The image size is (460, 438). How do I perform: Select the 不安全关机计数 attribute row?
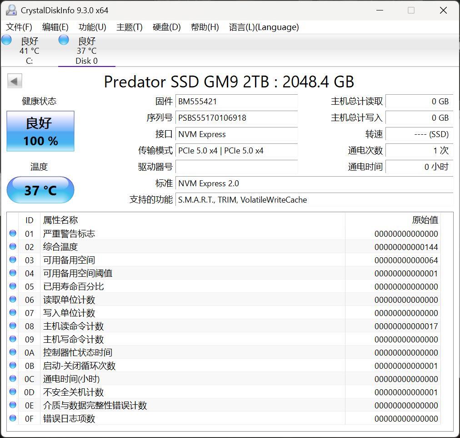(224, 392)
